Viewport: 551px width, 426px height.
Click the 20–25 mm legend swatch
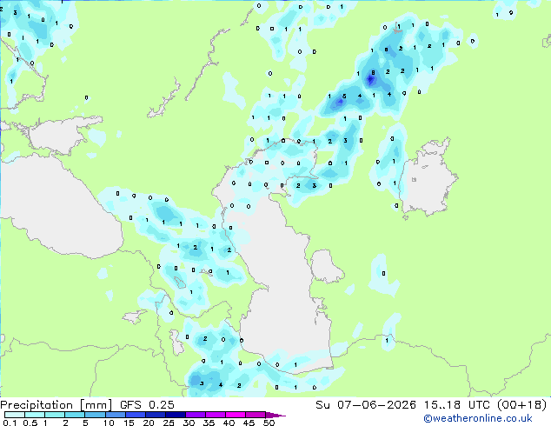155,415
